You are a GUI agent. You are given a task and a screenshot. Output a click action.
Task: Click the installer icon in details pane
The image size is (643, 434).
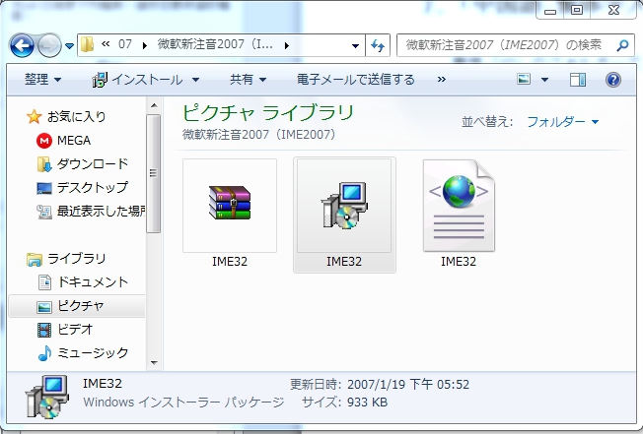tap(47, 397)
